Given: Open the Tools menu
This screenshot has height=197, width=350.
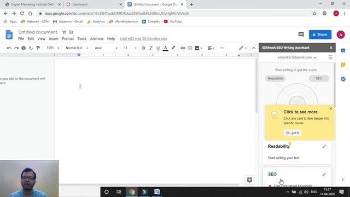Looking at the screenshot, I should pos(81,39).
